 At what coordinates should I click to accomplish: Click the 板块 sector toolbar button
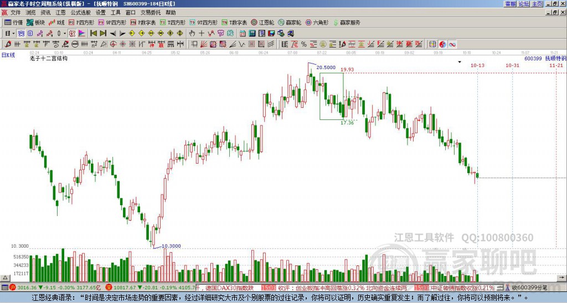click(x=36, y=23)
